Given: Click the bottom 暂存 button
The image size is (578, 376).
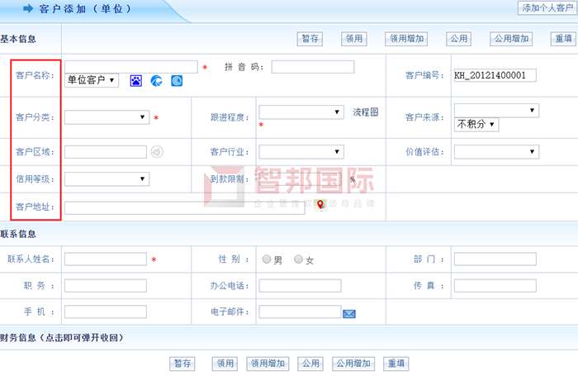Looking at the screenshot, I should pos(182,364).
